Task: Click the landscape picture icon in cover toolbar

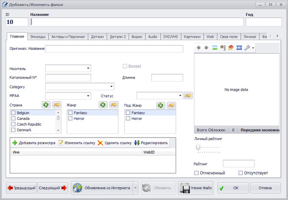Action: [x=215, y=48]
